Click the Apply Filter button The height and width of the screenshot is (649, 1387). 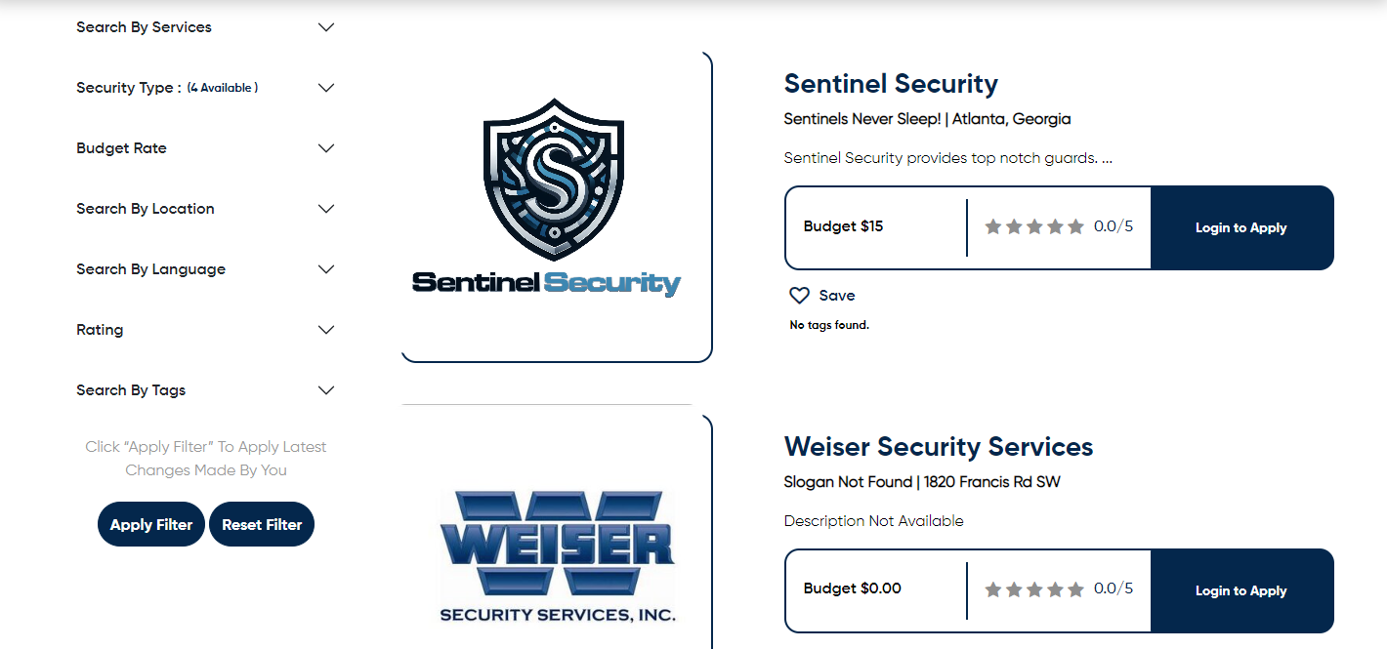[151, 525]
